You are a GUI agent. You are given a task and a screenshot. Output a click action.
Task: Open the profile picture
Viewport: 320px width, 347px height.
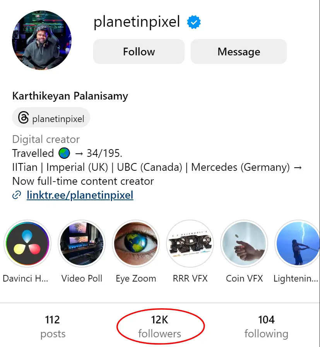pyautogui.click(x=42, y=40)
